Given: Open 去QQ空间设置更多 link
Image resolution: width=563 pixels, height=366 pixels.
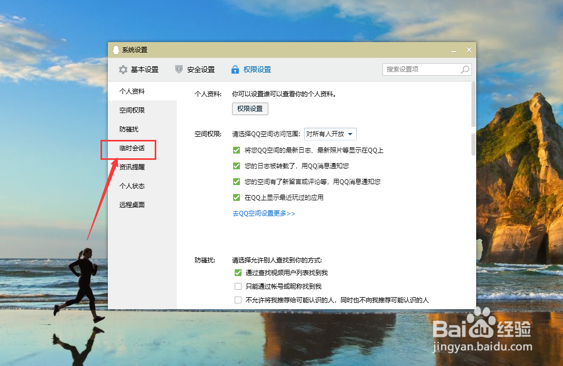Looking at the screenshot, I should 263,214.
